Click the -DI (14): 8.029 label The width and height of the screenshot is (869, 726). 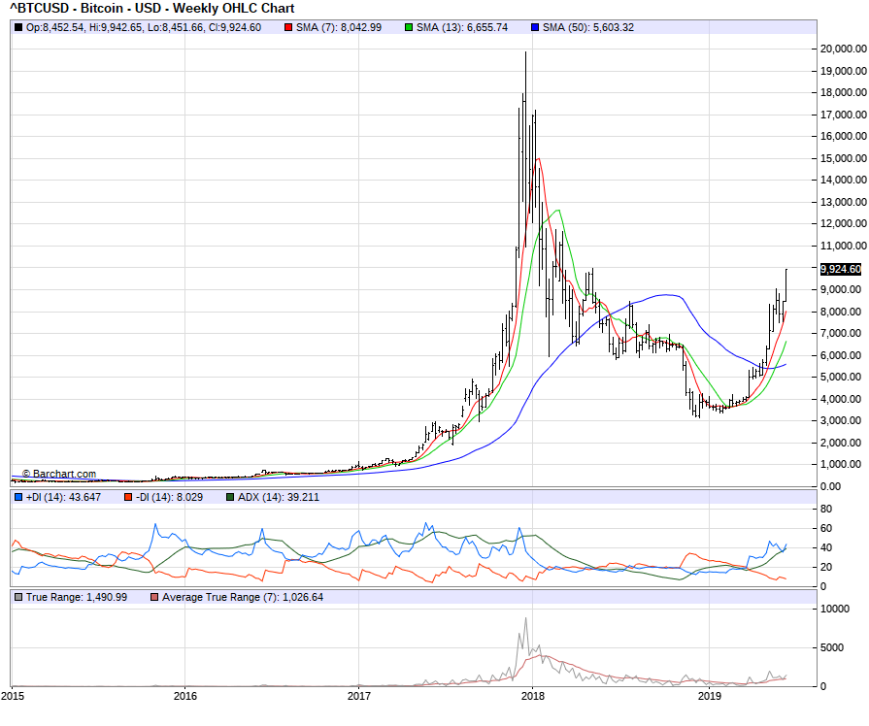pos(169,497)
